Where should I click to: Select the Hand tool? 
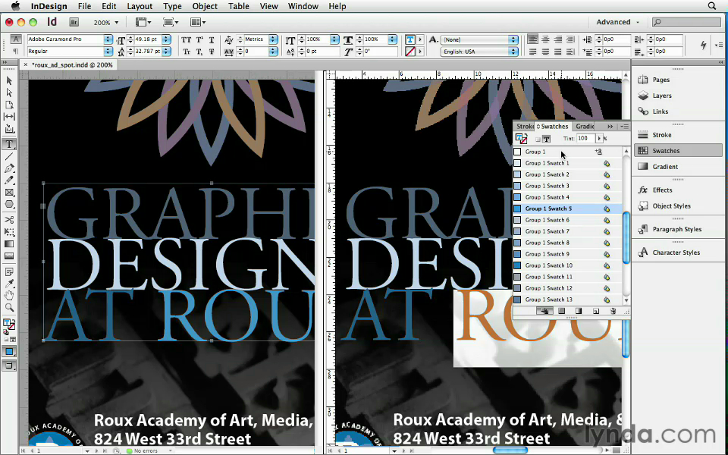9,295
